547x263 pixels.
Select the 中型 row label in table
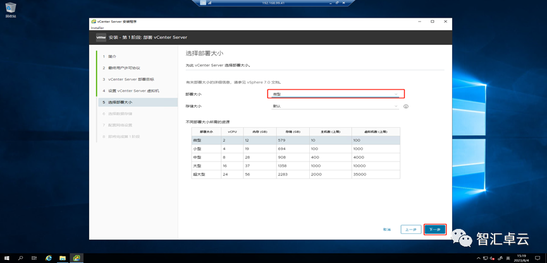[197, 157]
